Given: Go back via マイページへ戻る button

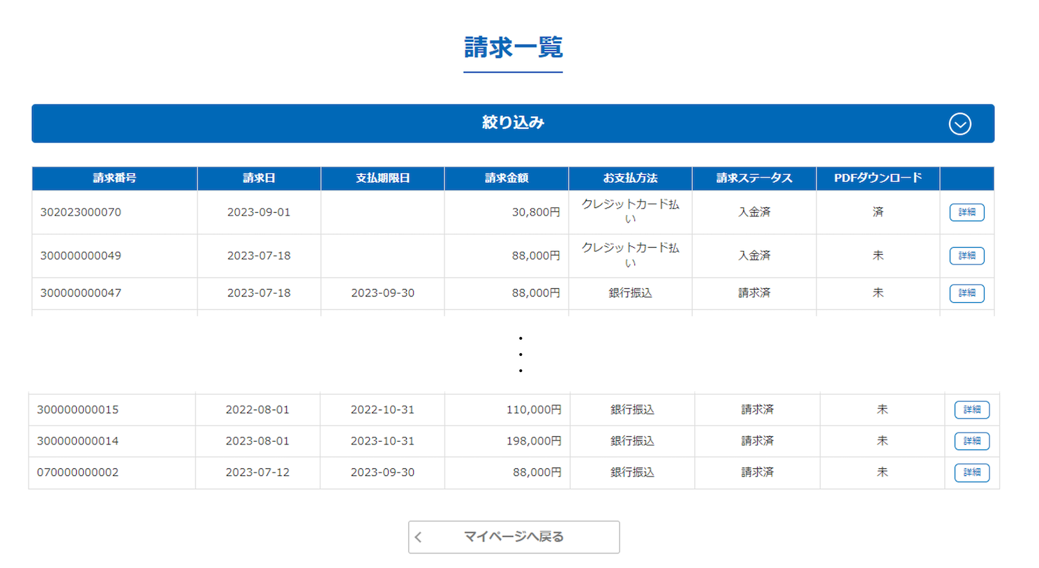Looking at the screenshot, I should coord(514,537).
